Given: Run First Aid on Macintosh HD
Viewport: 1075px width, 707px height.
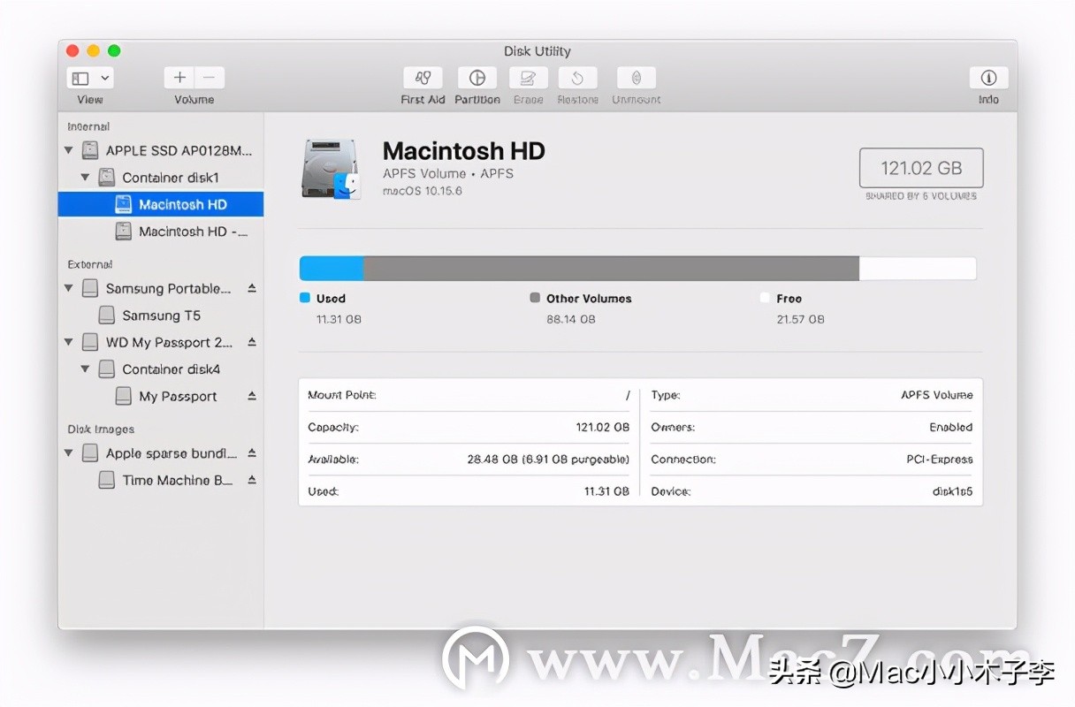Looking at the screenshot, I should click(422, 78).
